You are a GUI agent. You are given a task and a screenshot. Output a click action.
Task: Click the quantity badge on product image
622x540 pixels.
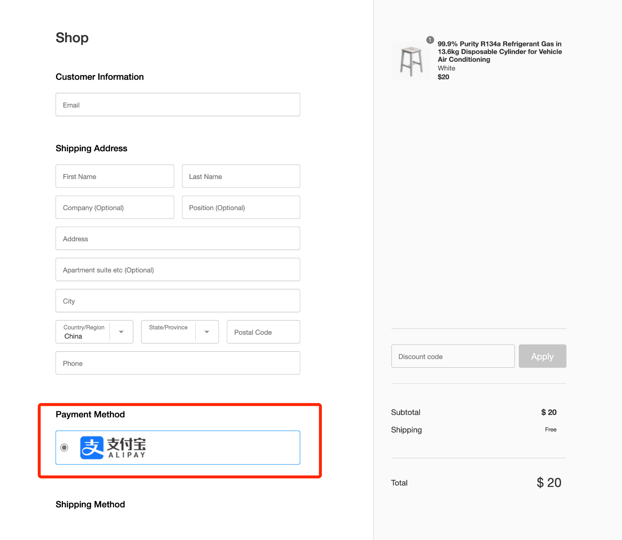pyautogui.click(x=430, y=40)
